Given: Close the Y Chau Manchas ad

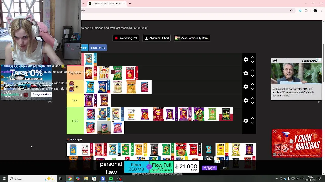Looking at the screenshot, I should 275,131.
